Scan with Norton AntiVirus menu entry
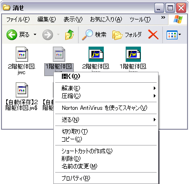 [106, 108]
